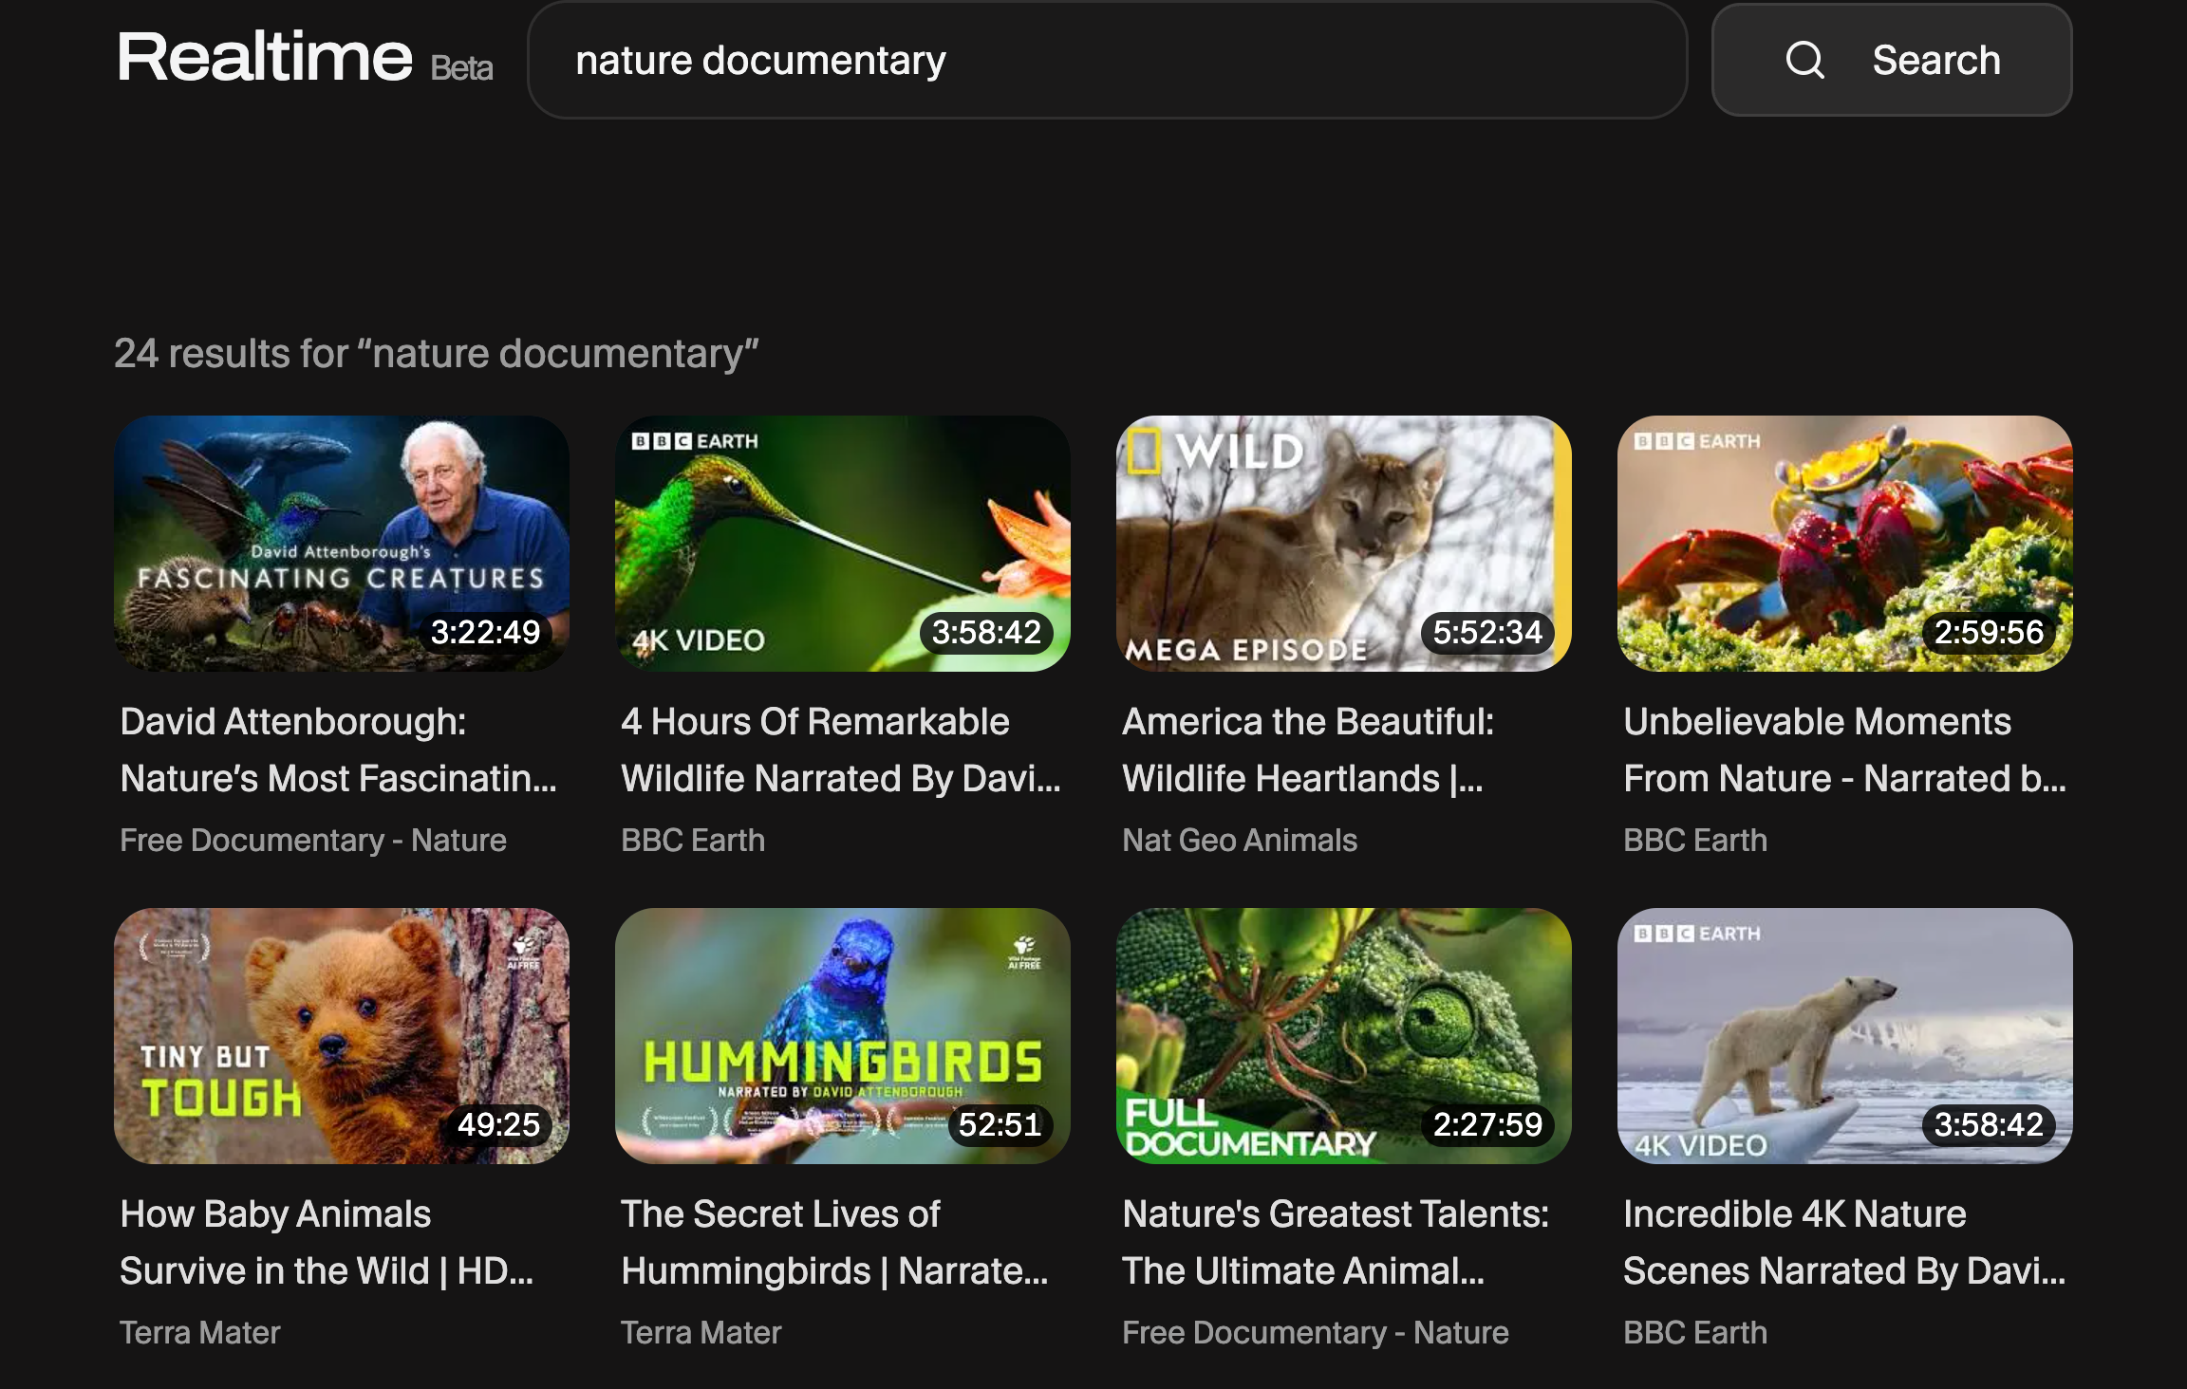Open The Secret Lives of Hummingbirds title
The width and height of the screenshot is (2187, 1389).
(x=834, y=1242)
